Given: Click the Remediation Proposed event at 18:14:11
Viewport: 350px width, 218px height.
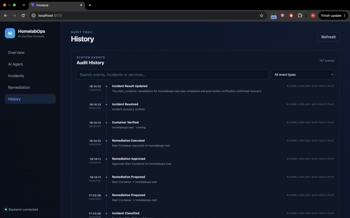Looking at the screenshot, I should pos(129,177).
